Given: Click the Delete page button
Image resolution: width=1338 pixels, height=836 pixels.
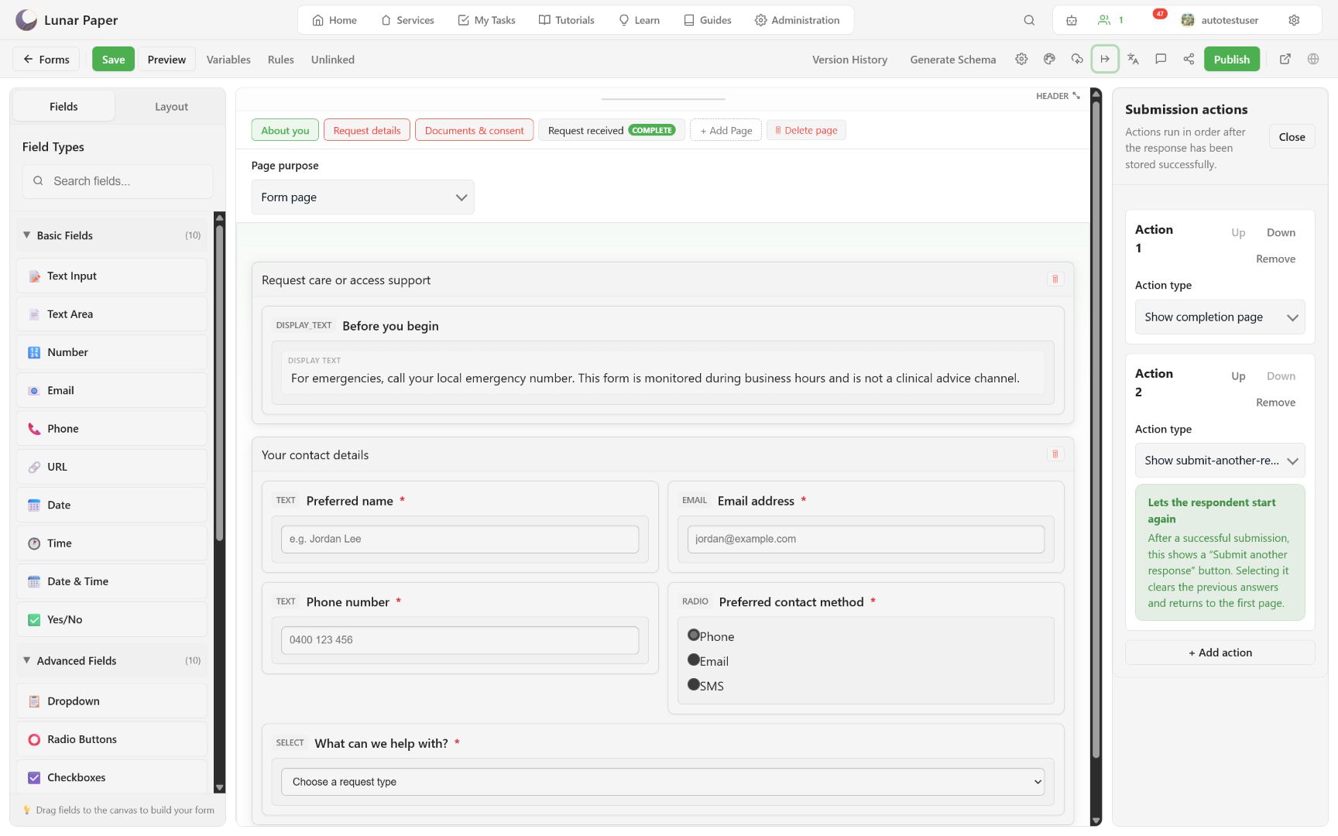Looking at the screenshot, I should (806, 130).
